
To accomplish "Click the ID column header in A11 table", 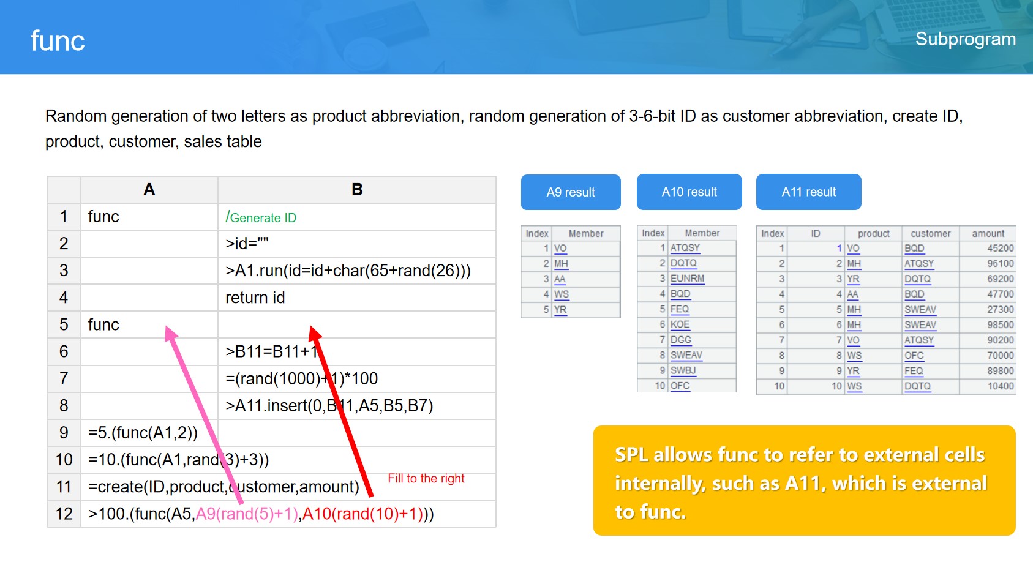I will (x=816, y=233).
